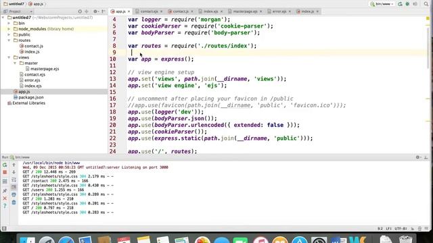Expand the bin folder
The height and width of the screenshot is (243, 433).
click(x=9, y=24)
